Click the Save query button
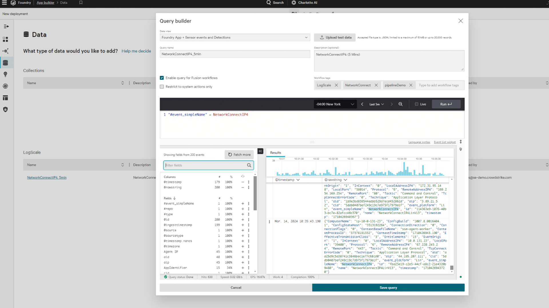549x308 pixels. point(388,287)
